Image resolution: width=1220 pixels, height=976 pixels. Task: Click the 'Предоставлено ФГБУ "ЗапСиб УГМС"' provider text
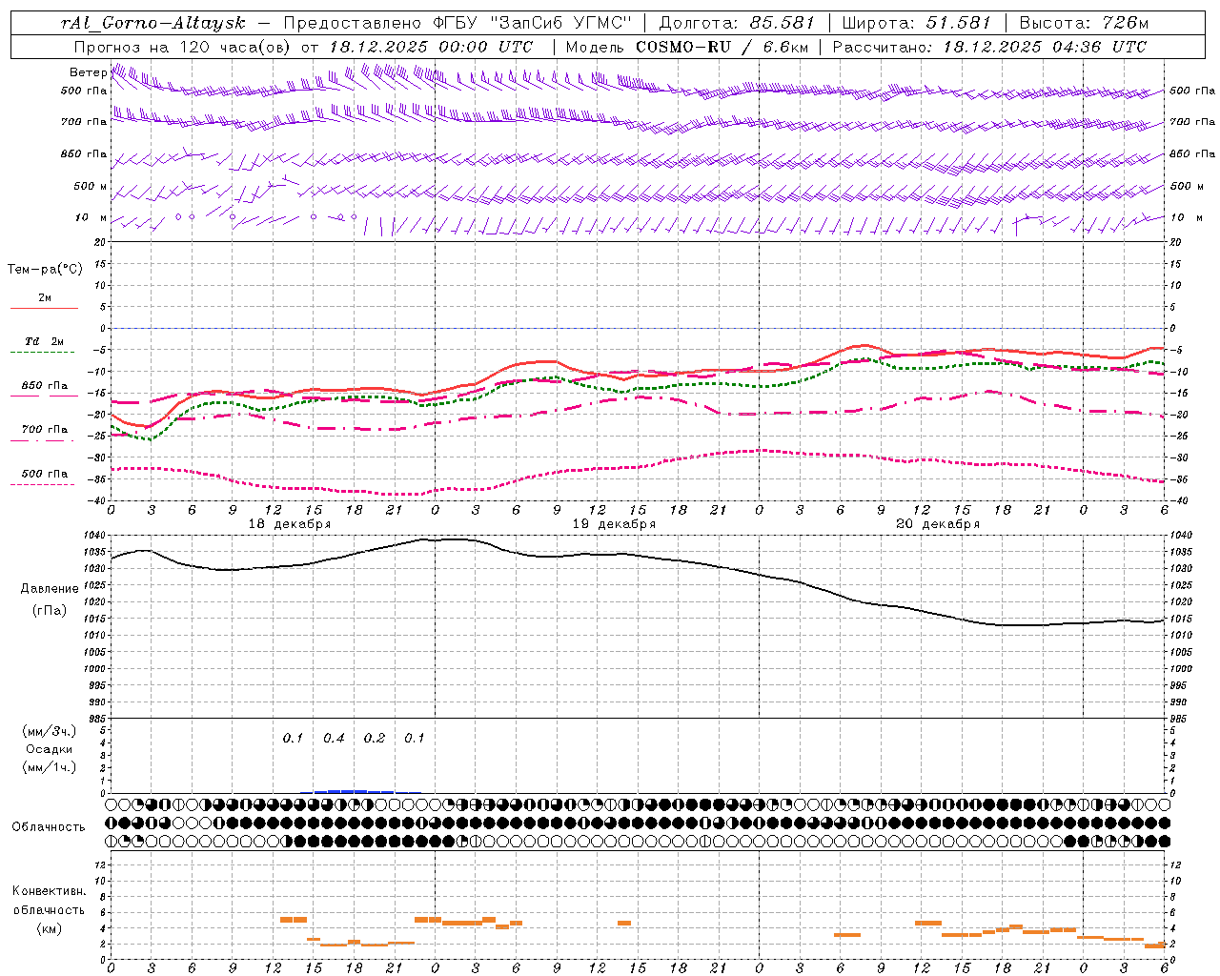tap(458, 23)
